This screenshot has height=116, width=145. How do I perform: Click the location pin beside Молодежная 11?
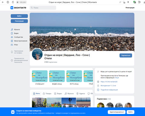[98, 86]
